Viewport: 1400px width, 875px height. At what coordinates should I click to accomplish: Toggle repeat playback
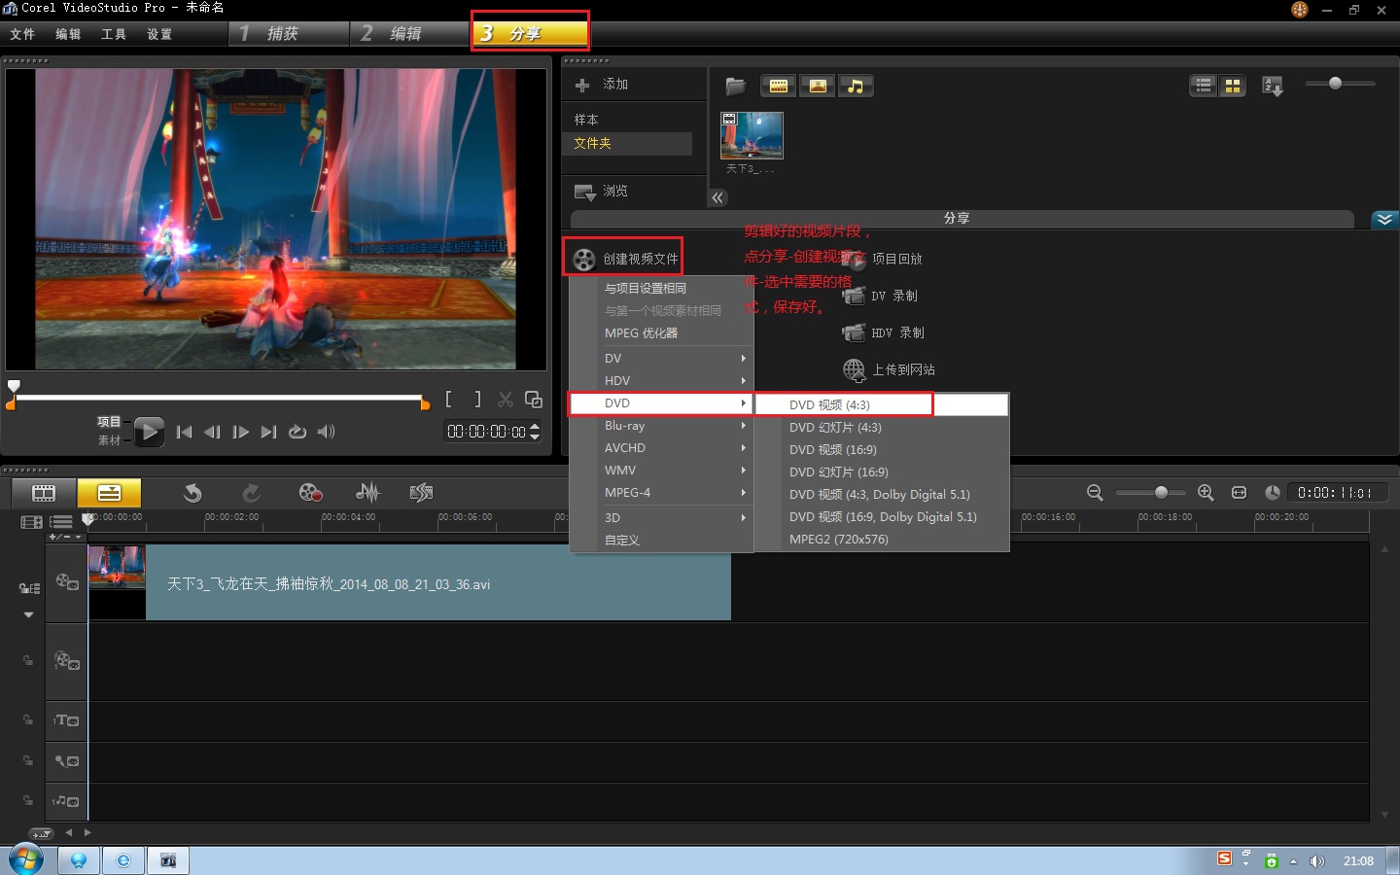[297, 432]
